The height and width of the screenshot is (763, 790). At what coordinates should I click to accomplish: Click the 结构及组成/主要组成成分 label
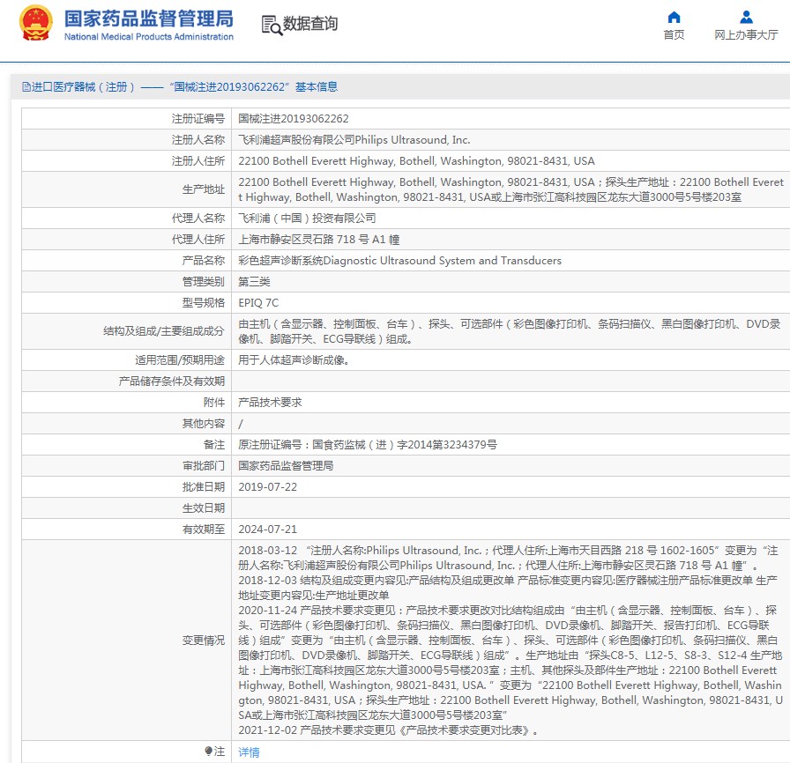pos(164,331)
